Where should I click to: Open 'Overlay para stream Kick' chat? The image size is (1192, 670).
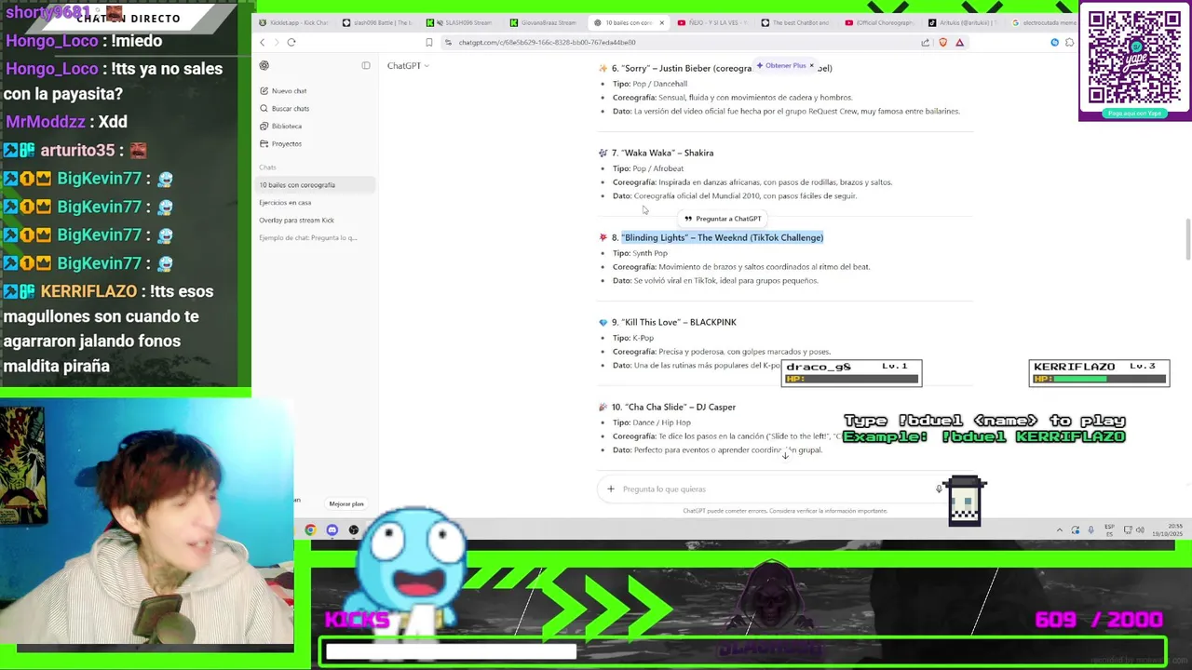click(x=316, y=220)
